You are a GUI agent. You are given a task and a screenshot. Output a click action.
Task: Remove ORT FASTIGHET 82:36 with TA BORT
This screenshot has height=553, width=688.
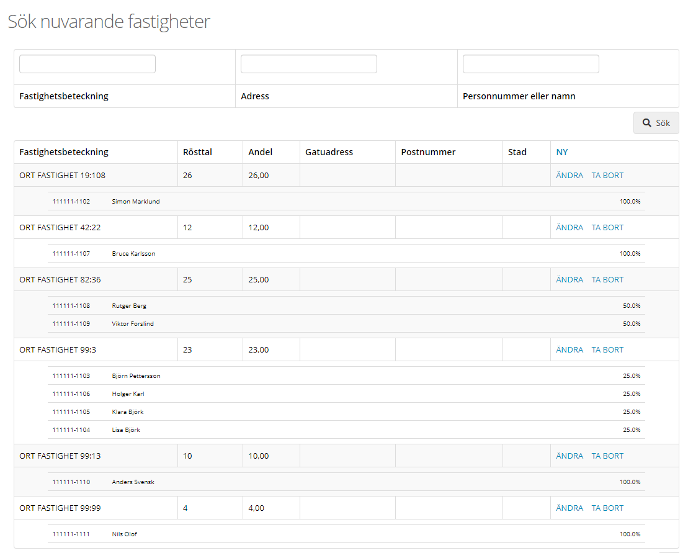[607, 279]
